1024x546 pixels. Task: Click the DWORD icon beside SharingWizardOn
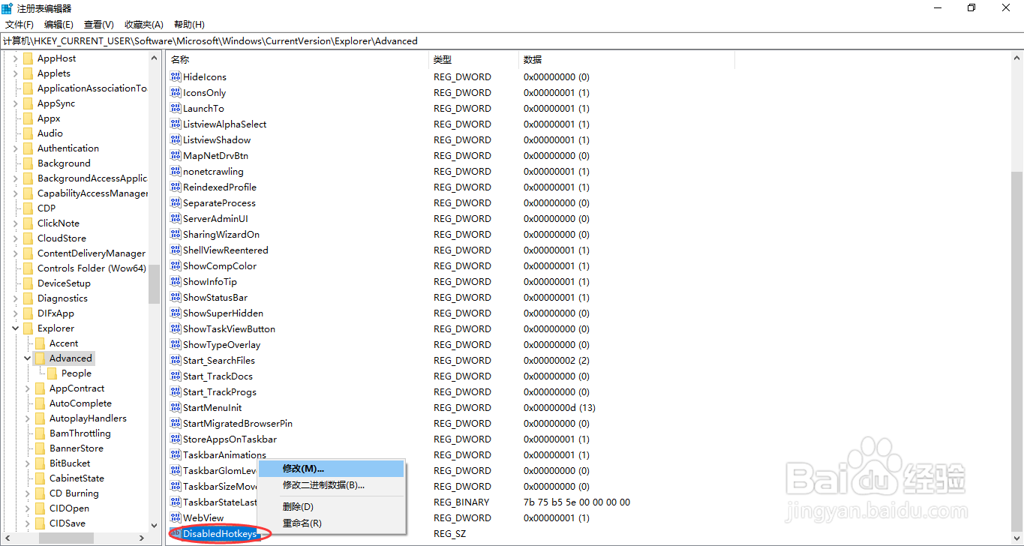pyautogui.click(x=175, y=234)
